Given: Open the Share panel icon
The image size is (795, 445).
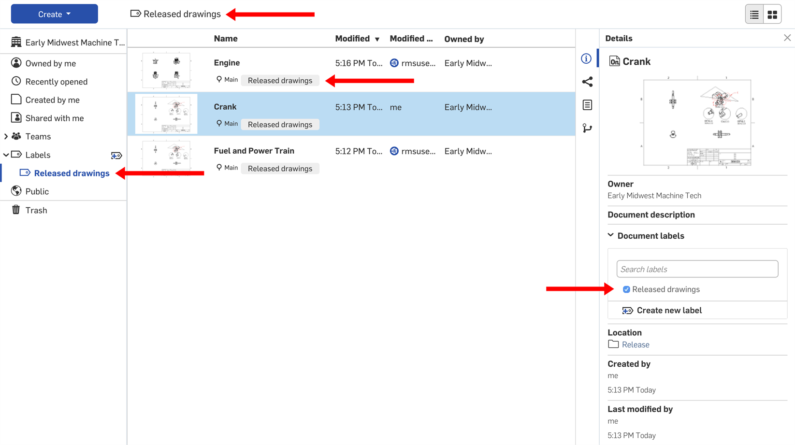Looking at the screenshot, I should [587, 82].
